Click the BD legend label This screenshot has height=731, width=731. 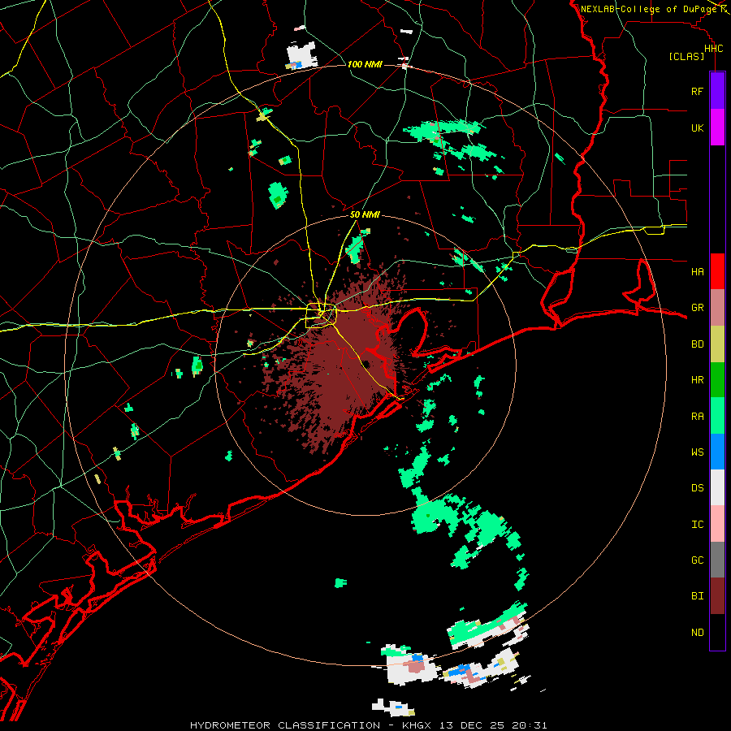[697, 344]
